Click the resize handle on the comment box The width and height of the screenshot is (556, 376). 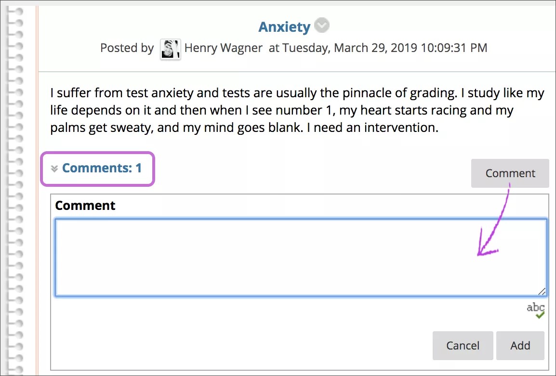[x=543, y=292]
